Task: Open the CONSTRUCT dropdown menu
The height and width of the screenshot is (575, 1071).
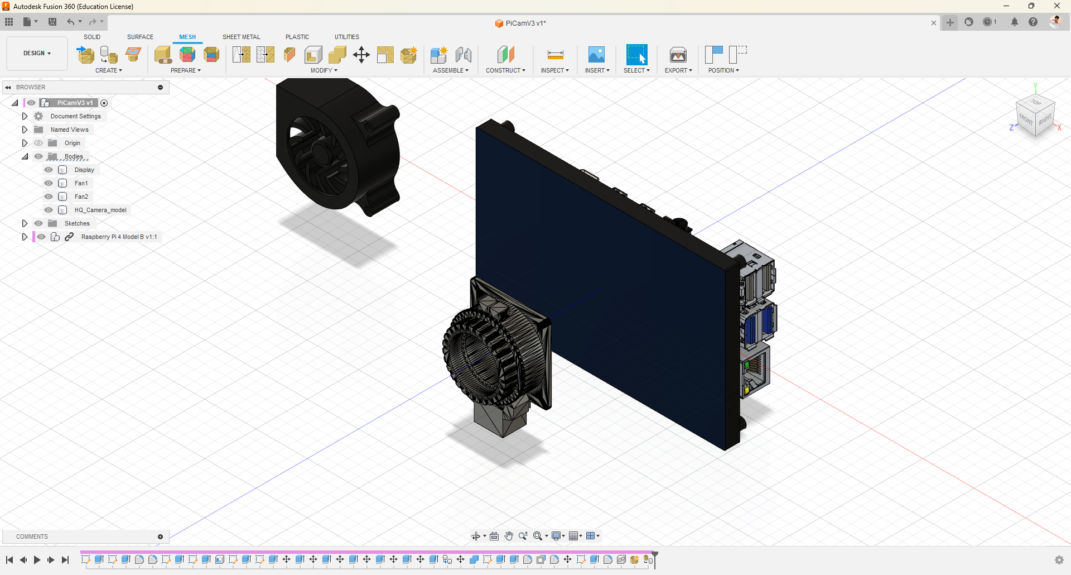Action: point(505,70)
